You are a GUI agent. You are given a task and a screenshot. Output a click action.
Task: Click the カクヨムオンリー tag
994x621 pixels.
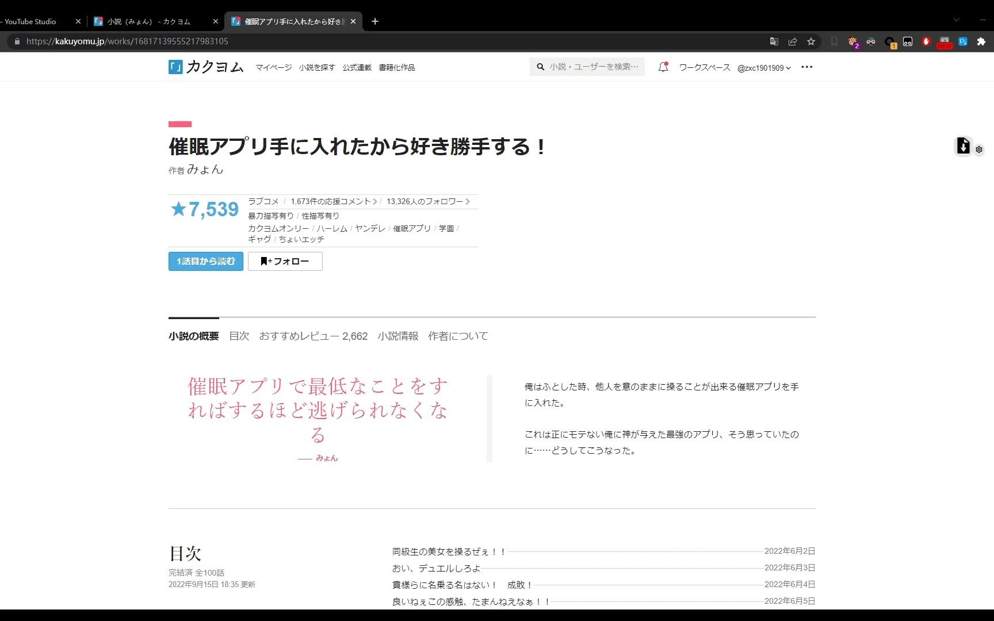coord(278,228)
